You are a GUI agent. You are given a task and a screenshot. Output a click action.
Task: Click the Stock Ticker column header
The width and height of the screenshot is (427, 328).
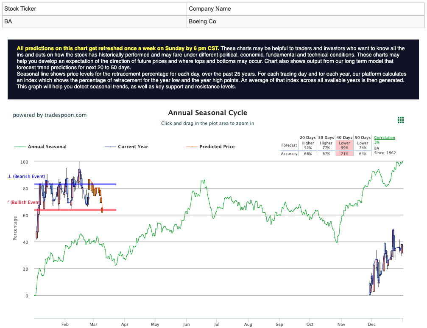coord(95,9)
